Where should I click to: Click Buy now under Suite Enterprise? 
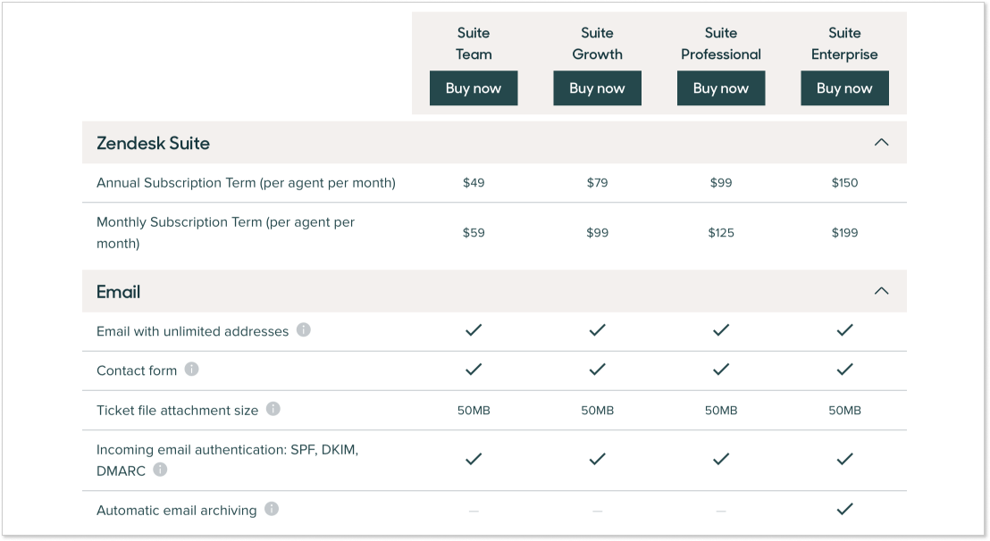click(844, 88)
